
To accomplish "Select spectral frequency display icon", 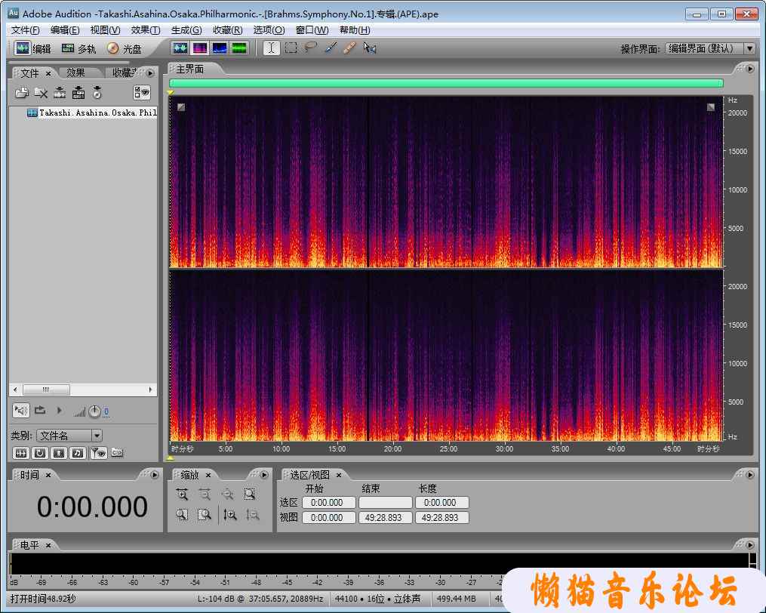I will 200,48.
